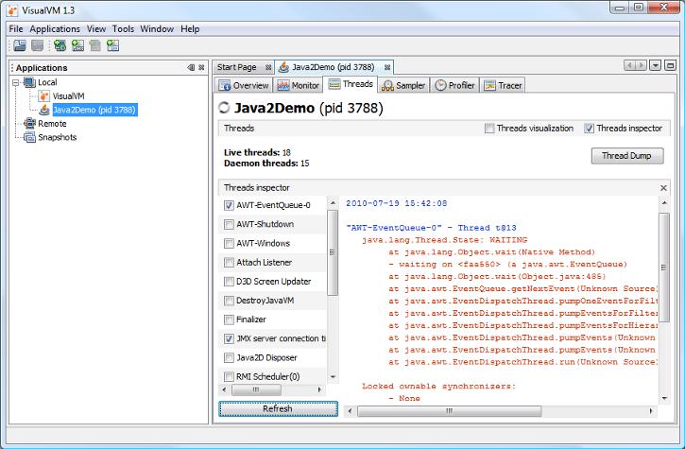The image size is (685, 449).
Task: Close the Start Page tab with its X
Action: pyautogui.click(x=268, y=67)
